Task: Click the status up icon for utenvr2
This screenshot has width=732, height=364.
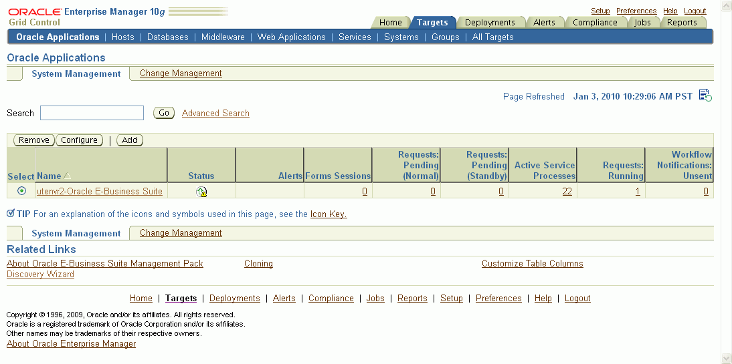Action: click(201, 191)
